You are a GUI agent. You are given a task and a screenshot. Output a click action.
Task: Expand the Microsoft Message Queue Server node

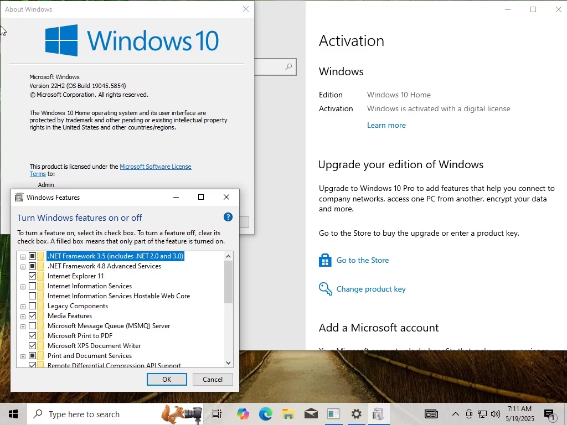tap(23, 326)
